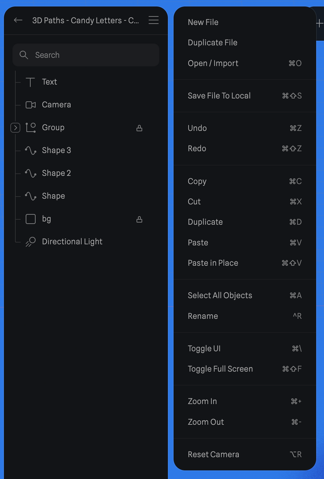Click the Camera layer icon
This screenshot has height=479, width=324.
pyautogui.click(x=31, y=104)
